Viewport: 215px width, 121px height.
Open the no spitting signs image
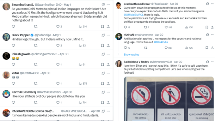[x=169, y=99]
